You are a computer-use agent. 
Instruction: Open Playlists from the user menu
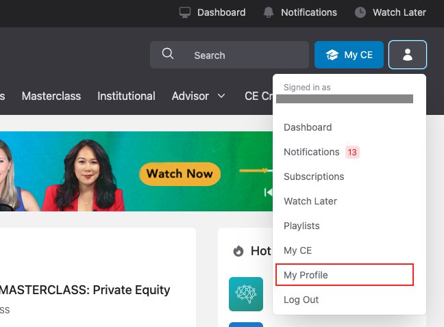pos(301,226)
